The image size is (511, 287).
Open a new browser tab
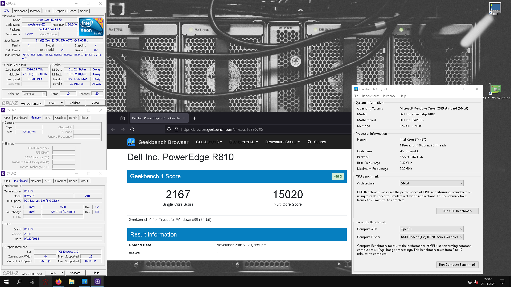195,118
